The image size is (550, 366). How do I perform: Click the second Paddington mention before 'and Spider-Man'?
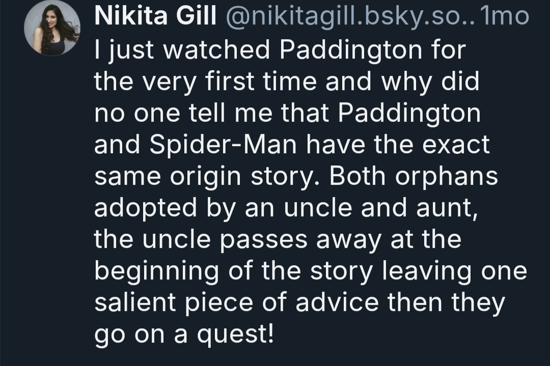point(409,113)
